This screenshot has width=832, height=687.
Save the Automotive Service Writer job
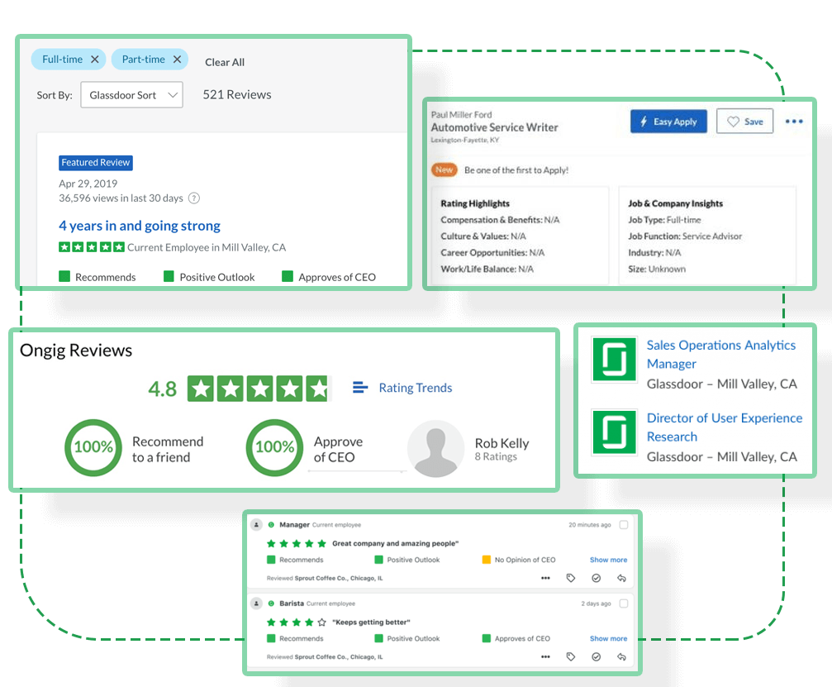click(x=745, y=122)
